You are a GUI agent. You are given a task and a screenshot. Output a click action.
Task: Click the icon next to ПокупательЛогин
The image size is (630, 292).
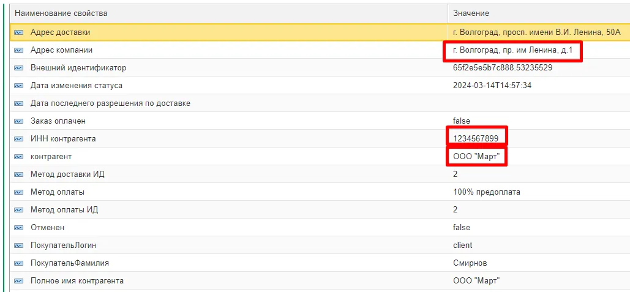click(x=19, y=245)
